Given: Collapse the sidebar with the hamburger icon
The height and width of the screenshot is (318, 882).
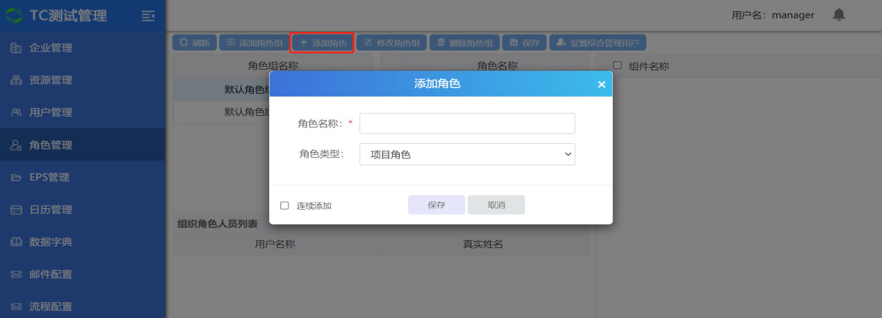Looking at the screenshot, I should click(147, 15).
